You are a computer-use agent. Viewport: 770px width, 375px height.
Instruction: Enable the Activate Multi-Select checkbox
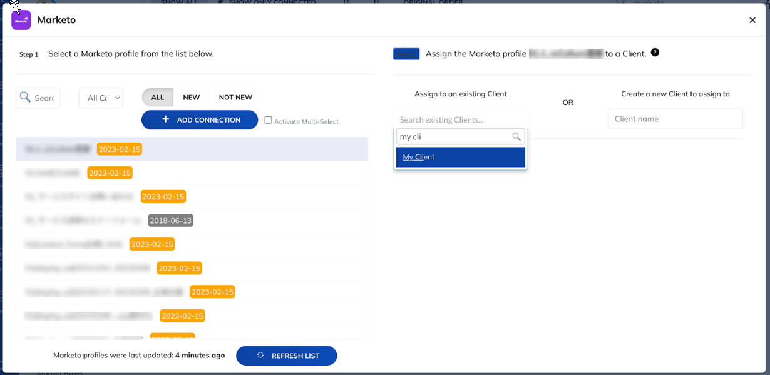pyautogui.click(x=268, y=120)
